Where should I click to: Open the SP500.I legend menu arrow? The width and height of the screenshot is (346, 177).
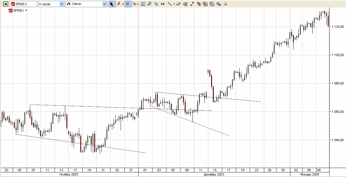click(x=26, y=10)
